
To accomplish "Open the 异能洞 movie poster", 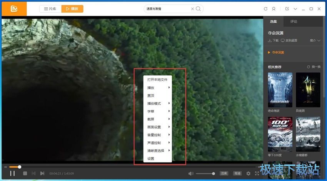I will coord(308,90).
